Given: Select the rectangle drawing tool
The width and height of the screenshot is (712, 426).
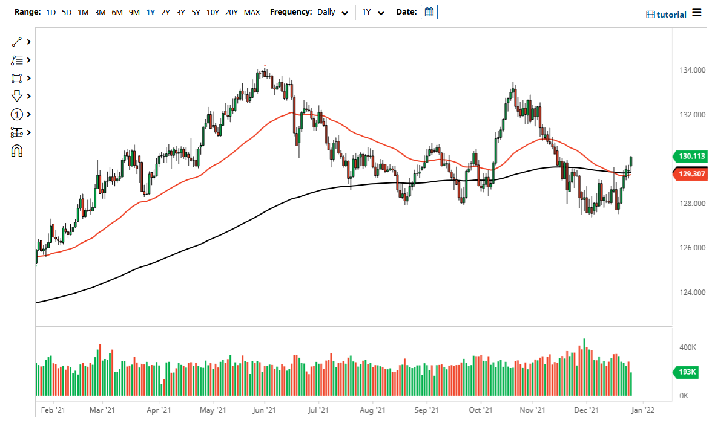Looking at the screenshot, I should pyautogui.click(x=16, y=78).
